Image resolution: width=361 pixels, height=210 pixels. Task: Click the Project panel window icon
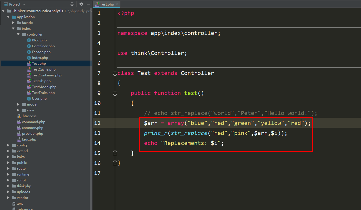pos(6,4)
